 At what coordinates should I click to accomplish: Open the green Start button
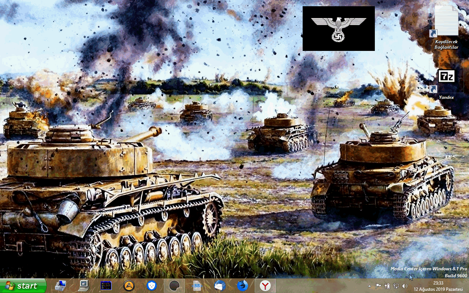pyautogui.click(x=23, y=286)
